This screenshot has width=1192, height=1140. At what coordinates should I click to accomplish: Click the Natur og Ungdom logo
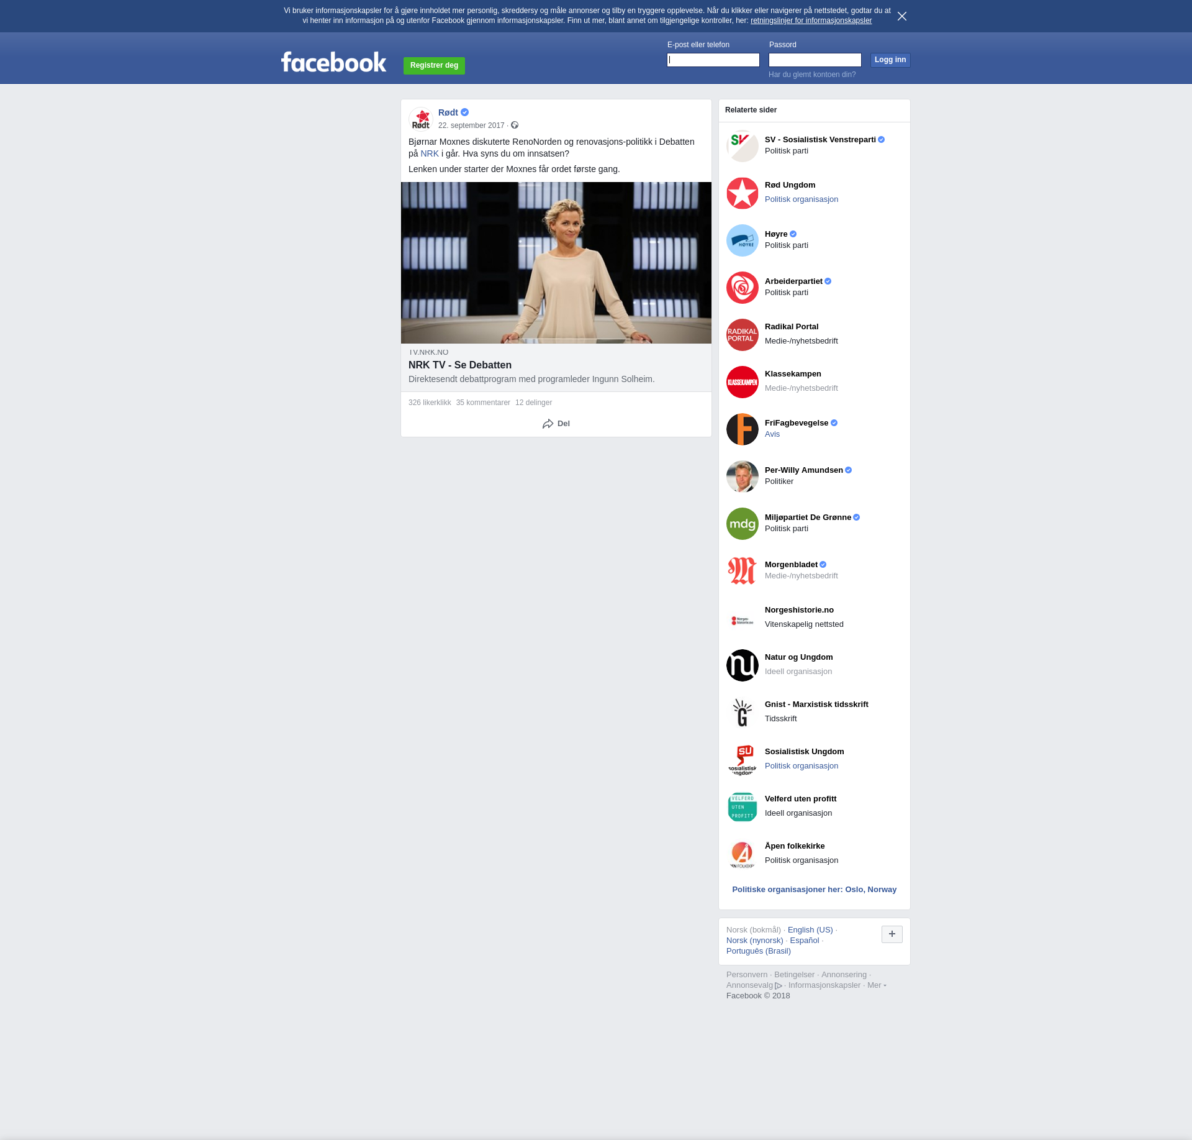tap(742, 665)
